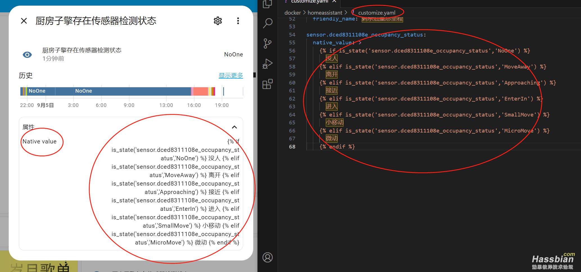Click the 没人 text on line 57
The height and width of the screenshot is (272, 581).
coord(332,58)
